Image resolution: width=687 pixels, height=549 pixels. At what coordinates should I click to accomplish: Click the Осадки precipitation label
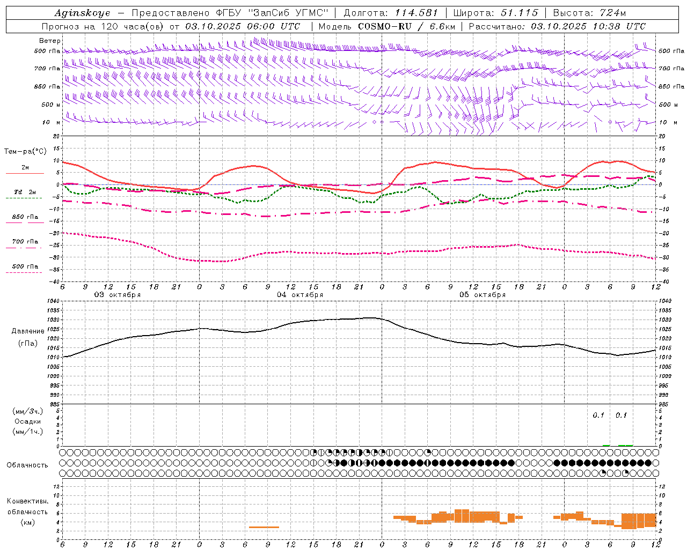click(x=28, y=421)
